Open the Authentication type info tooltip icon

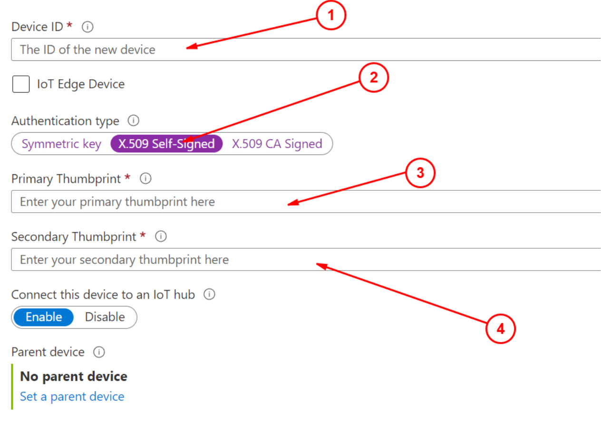pyautogui.click(x=134, y=121)
